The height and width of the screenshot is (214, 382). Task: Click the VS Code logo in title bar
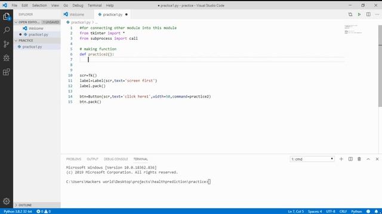[5, 5]
